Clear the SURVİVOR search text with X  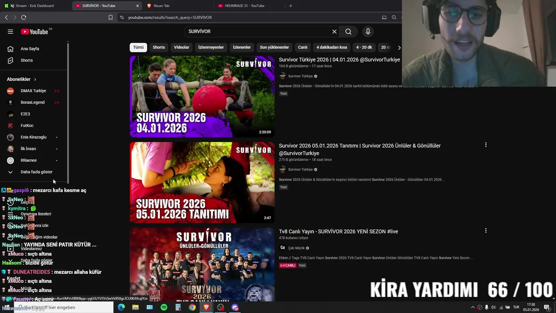(x=334, y=31)
